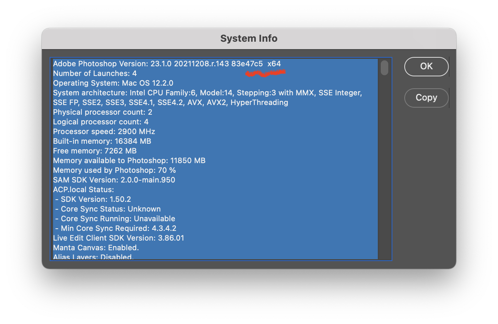Click the SSE FP, SSE2, SSE3 line
The image size is (498, 324).
click(171, 102)
